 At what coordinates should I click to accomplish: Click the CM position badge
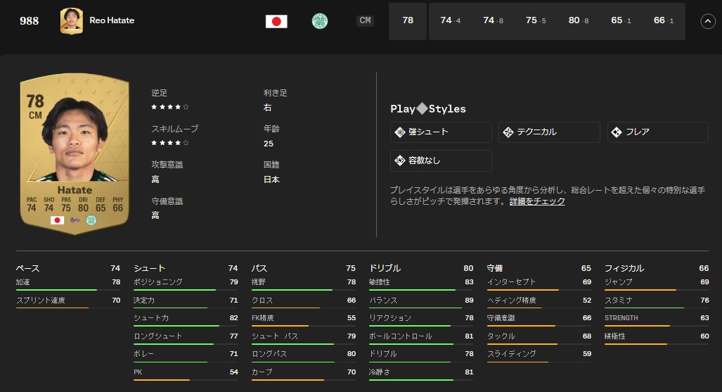coord(365,21)
